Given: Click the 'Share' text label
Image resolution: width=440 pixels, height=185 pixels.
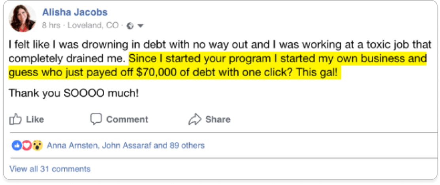Looking at the screenshot, I should pyautogui.click(x=218, y=120).
